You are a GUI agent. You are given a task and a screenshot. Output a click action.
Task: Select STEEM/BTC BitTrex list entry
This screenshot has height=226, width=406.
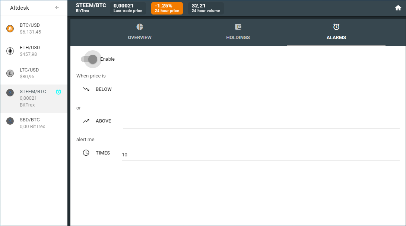click(x=34, y=98)
